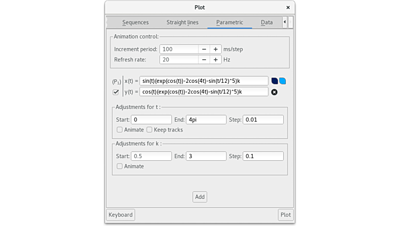The height and width of the screenshot is (226, 401).
Task: Click the Add button
Action: coord(199,197)
